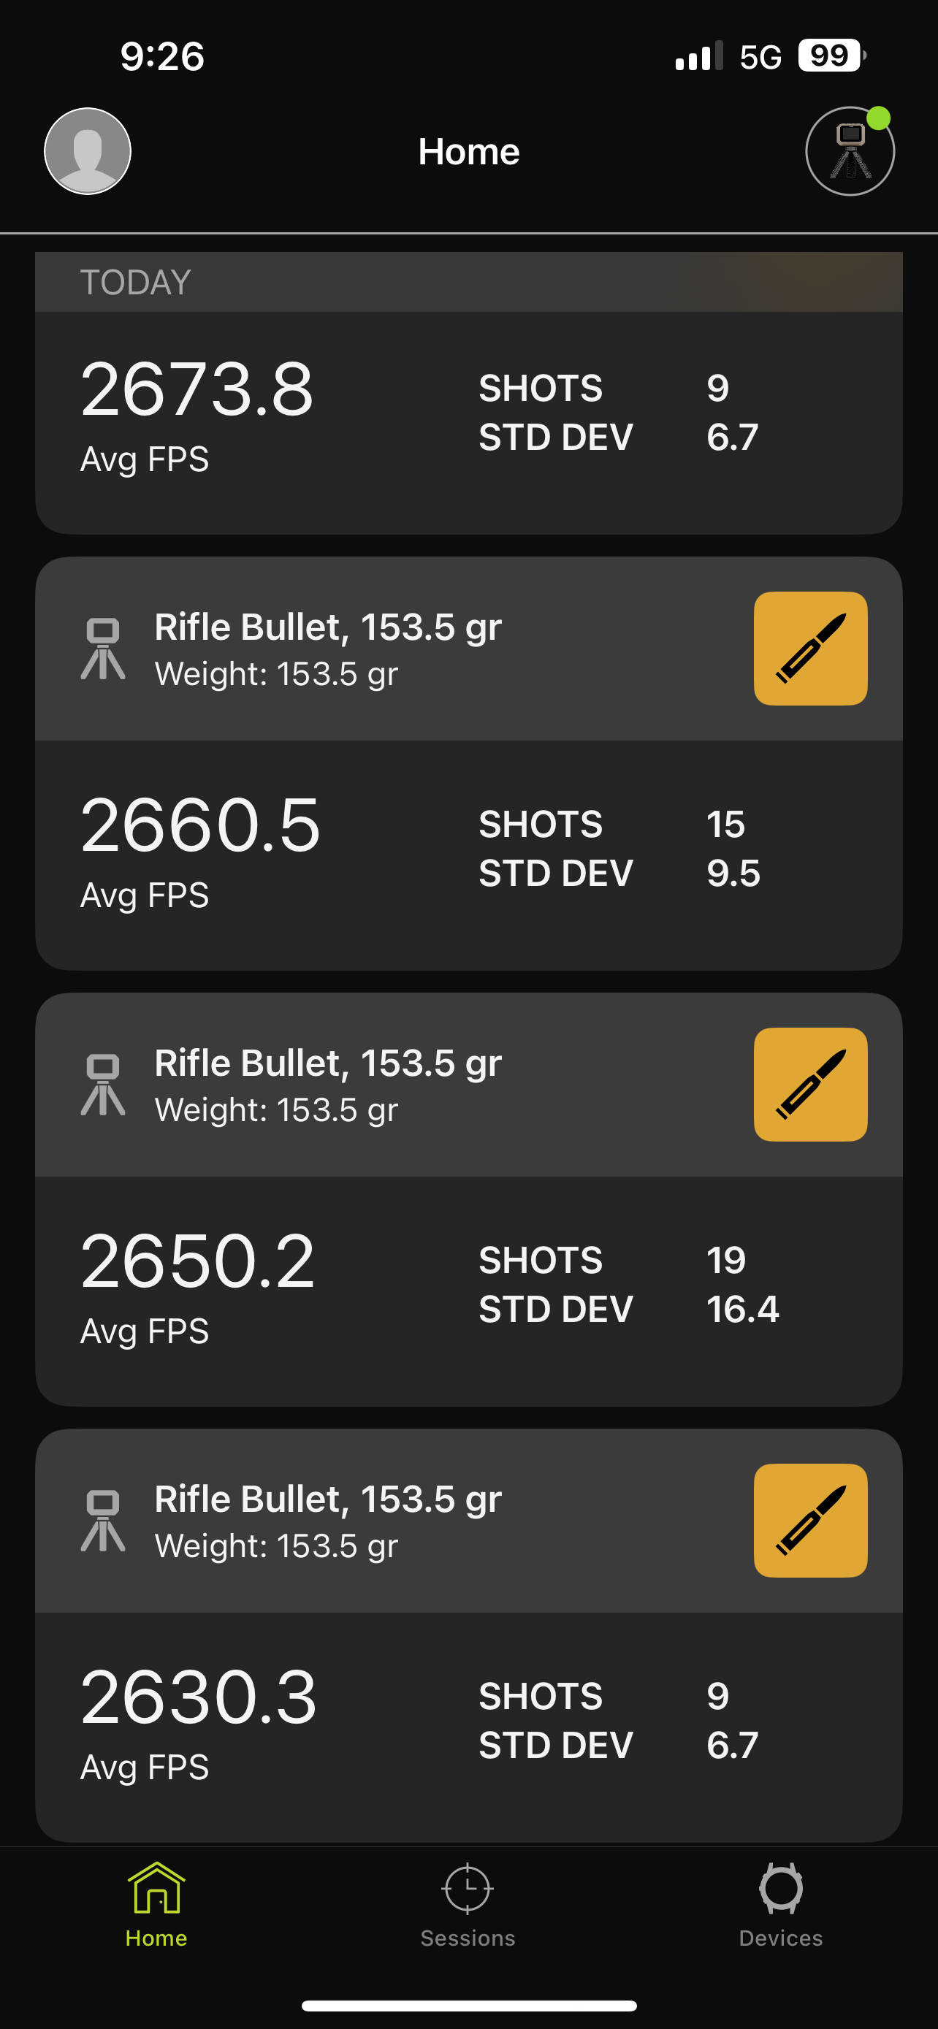Viewport: 938px width, 2029px height.
Task: Tap tripod icon in second Rifle Bullet card
Action: pos(103,1085)
